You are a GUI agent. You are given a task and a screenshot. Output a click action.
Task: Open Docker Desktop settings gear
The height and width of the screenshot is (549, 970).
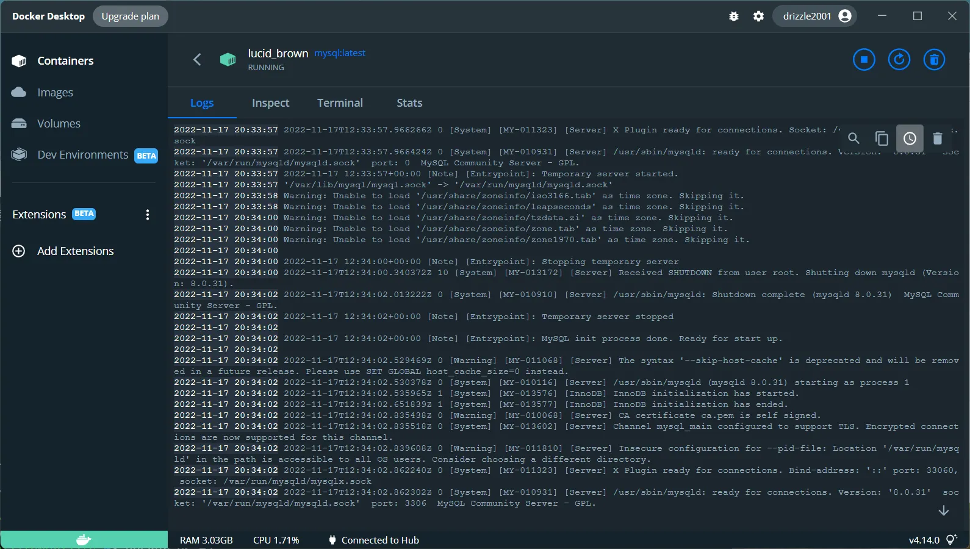click(x=758, y=16)
